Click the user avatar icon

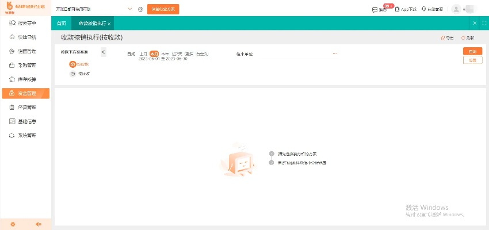click(x=456, y=9)
